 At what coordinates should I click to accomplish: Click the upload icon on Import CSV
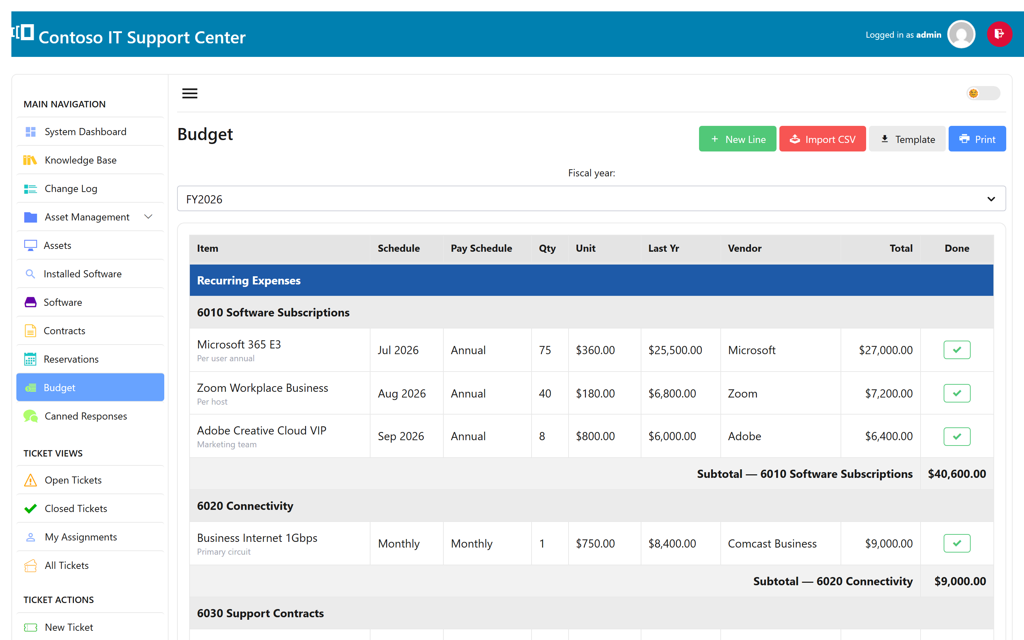point(795,139)
